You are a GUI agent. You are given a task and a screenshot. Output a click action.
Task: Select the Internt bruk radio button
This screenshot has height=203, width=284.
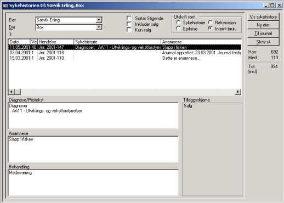coord(210,29)
